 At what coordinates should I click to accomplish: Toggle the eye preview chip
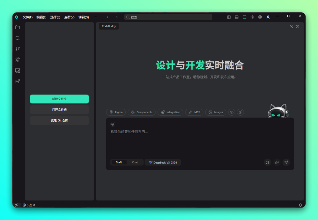pos(232,112)
